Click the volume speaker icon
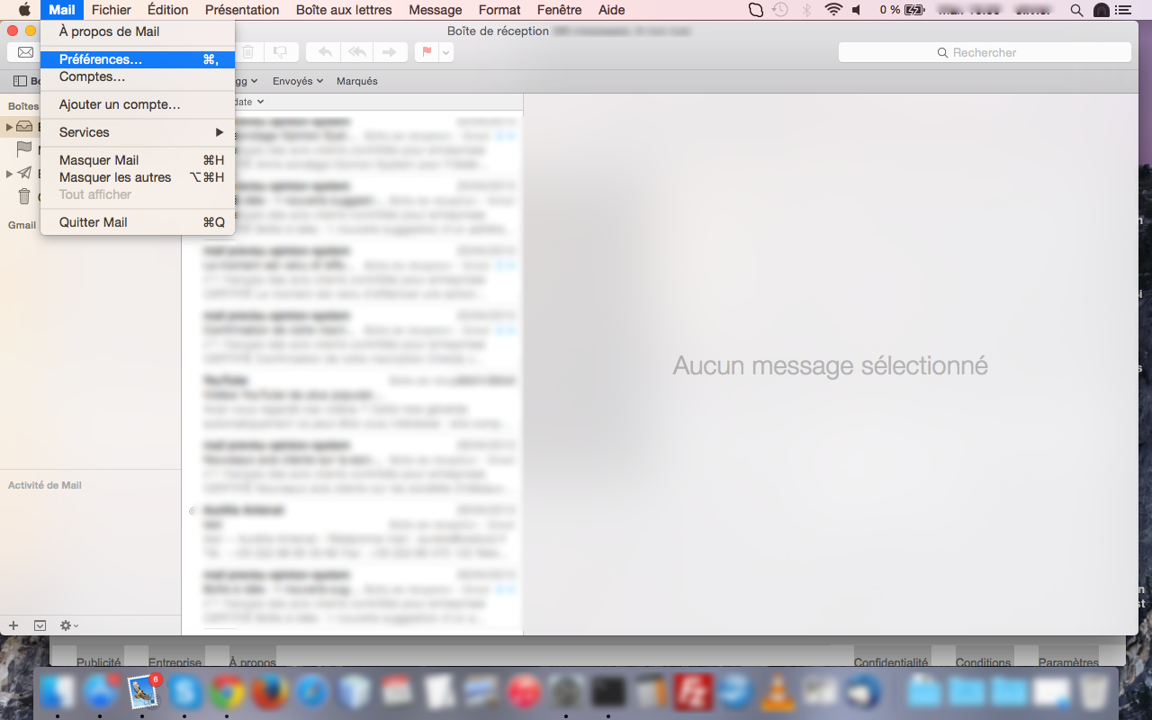Viewport: 1152px width, 720px height. pos(856,10)
